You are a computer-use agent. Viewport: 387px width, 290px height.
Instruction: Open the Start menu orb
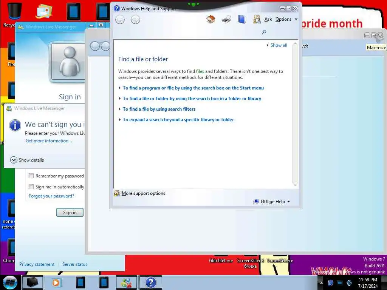click(10, 282)
